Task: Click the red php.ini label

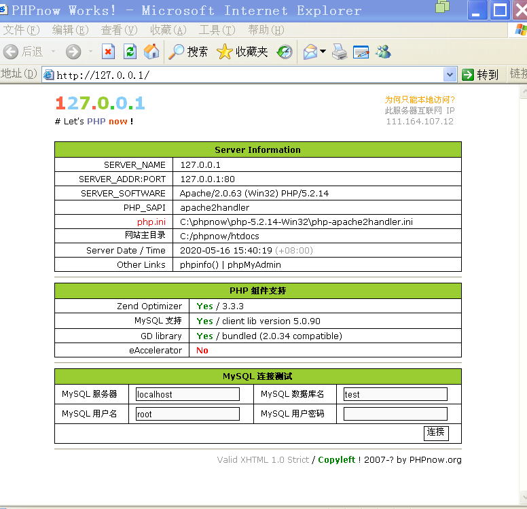Action: [x=151, y=222]
